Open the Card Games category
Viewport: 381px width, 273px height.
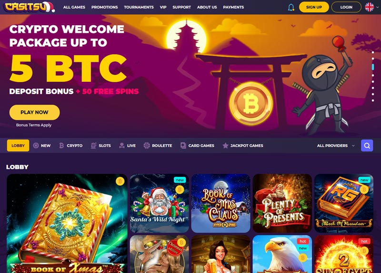point(197,146)
